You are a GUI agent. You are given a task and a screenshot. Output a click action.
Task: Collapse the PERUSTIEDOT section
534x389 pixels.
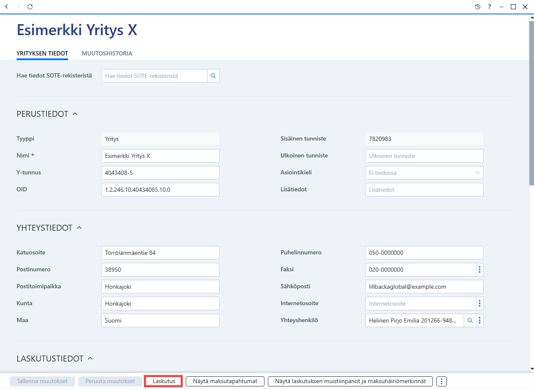(x=75, y=114)
